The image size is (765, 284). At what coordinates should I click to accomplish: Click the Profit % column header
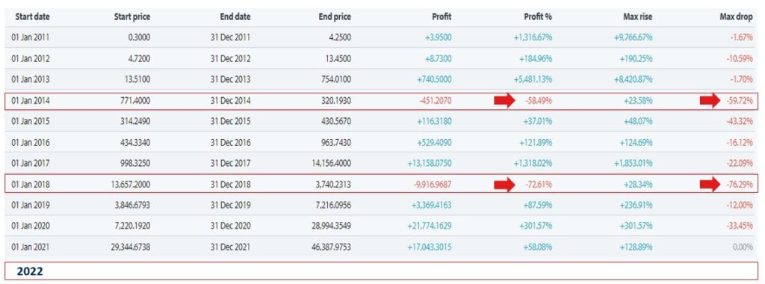(539, 16)
